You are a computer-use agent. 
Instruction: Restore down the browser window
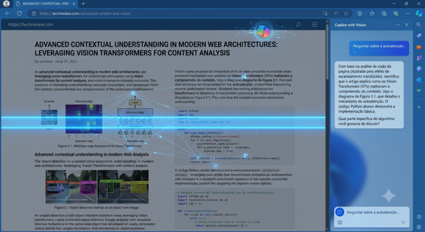[406, 3]
